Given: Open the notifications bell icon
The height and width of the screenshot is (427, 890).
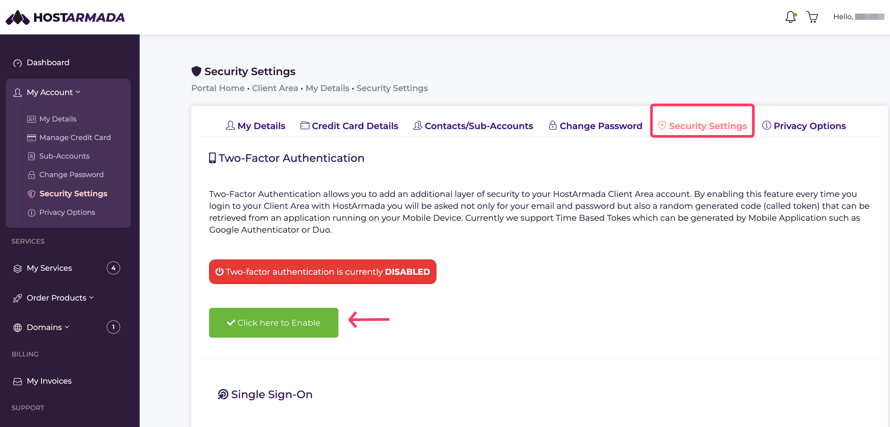Looking at the screenshot, I should click(790, 17).
